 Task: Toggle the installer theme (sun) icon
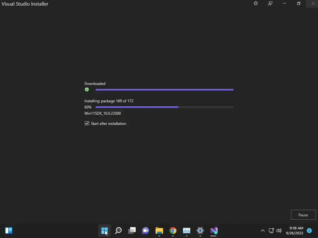pyautogui.click(x=256, y=3)
